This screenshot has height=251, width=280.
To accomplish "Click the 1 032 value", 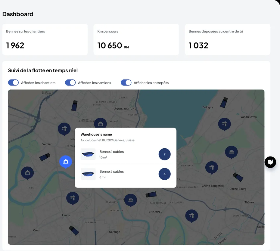I will 198,45.
